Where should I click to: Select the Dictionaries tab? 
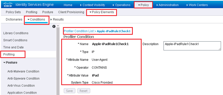point(14,19)
